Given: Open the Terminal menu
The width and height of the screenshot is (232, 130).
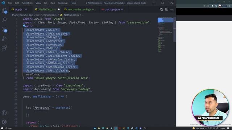Looking at the screenshot, I should coord(63,3).
